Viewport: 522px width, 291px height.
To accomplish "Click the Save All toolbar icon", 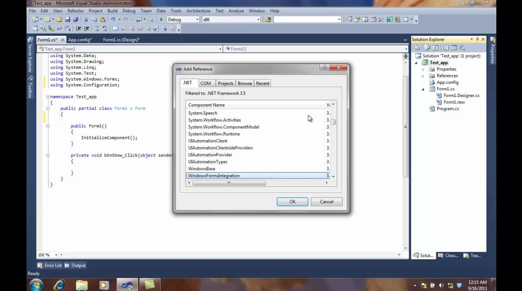I will (x=75, y=20).
